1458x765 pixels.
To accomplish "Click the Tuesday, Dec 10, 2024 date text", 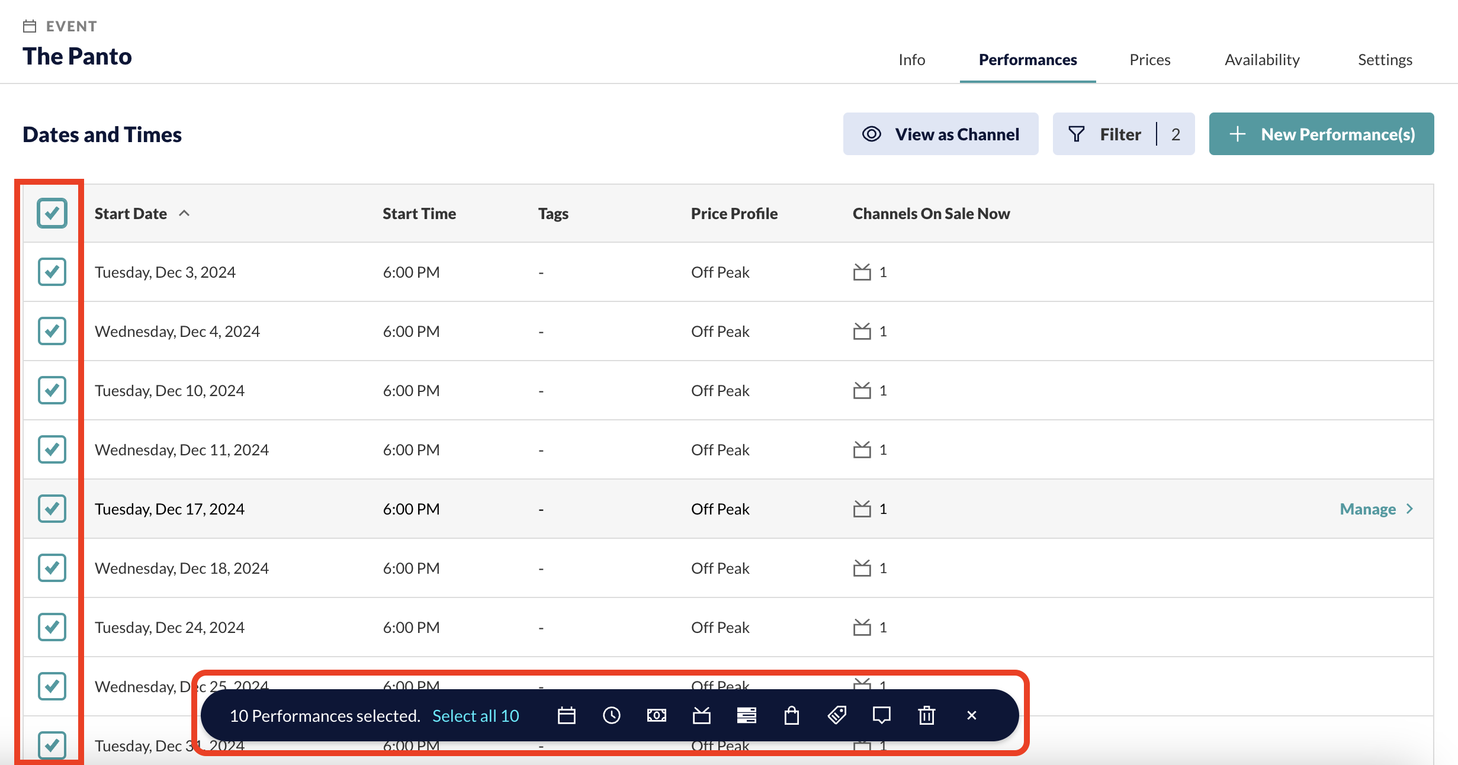I will pos(169,391).
